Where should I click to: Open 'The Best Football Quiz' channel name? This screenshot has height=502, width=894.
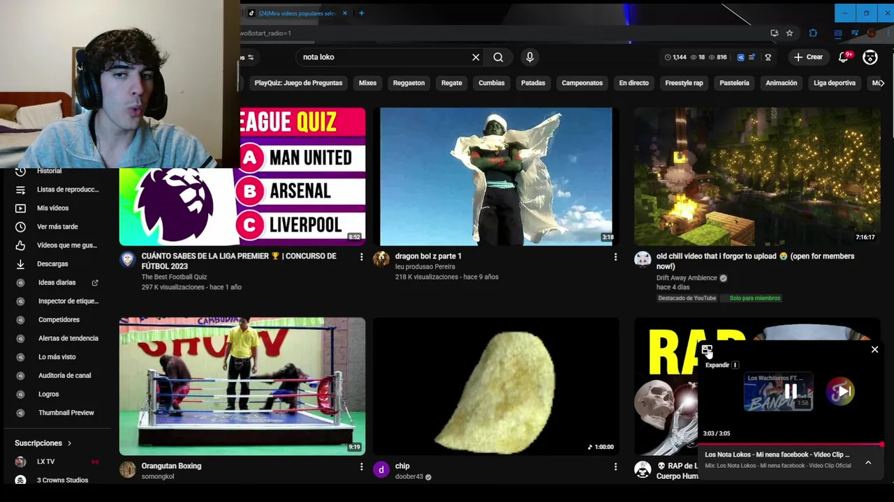pyautogui.click(x=174, y=277)
